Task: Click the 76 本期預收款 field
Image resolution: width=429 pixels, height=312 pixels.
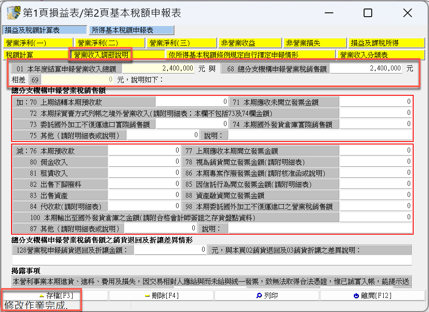Action: tap(144, 150)
